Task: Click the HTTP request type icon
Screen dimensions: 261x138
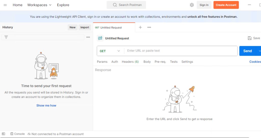Action: pos(100,38)
